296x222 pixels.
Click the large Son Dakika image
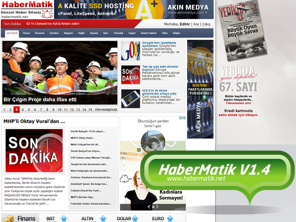pyautogui.click(x=34, y=150)
